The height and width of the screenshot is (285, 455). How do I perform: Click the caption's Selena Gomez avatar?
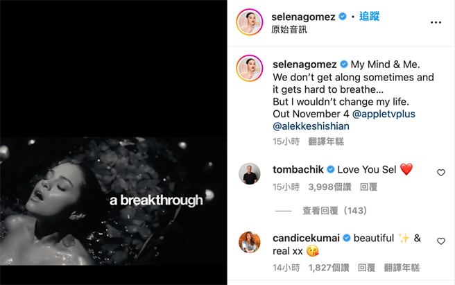coord(250,68)
